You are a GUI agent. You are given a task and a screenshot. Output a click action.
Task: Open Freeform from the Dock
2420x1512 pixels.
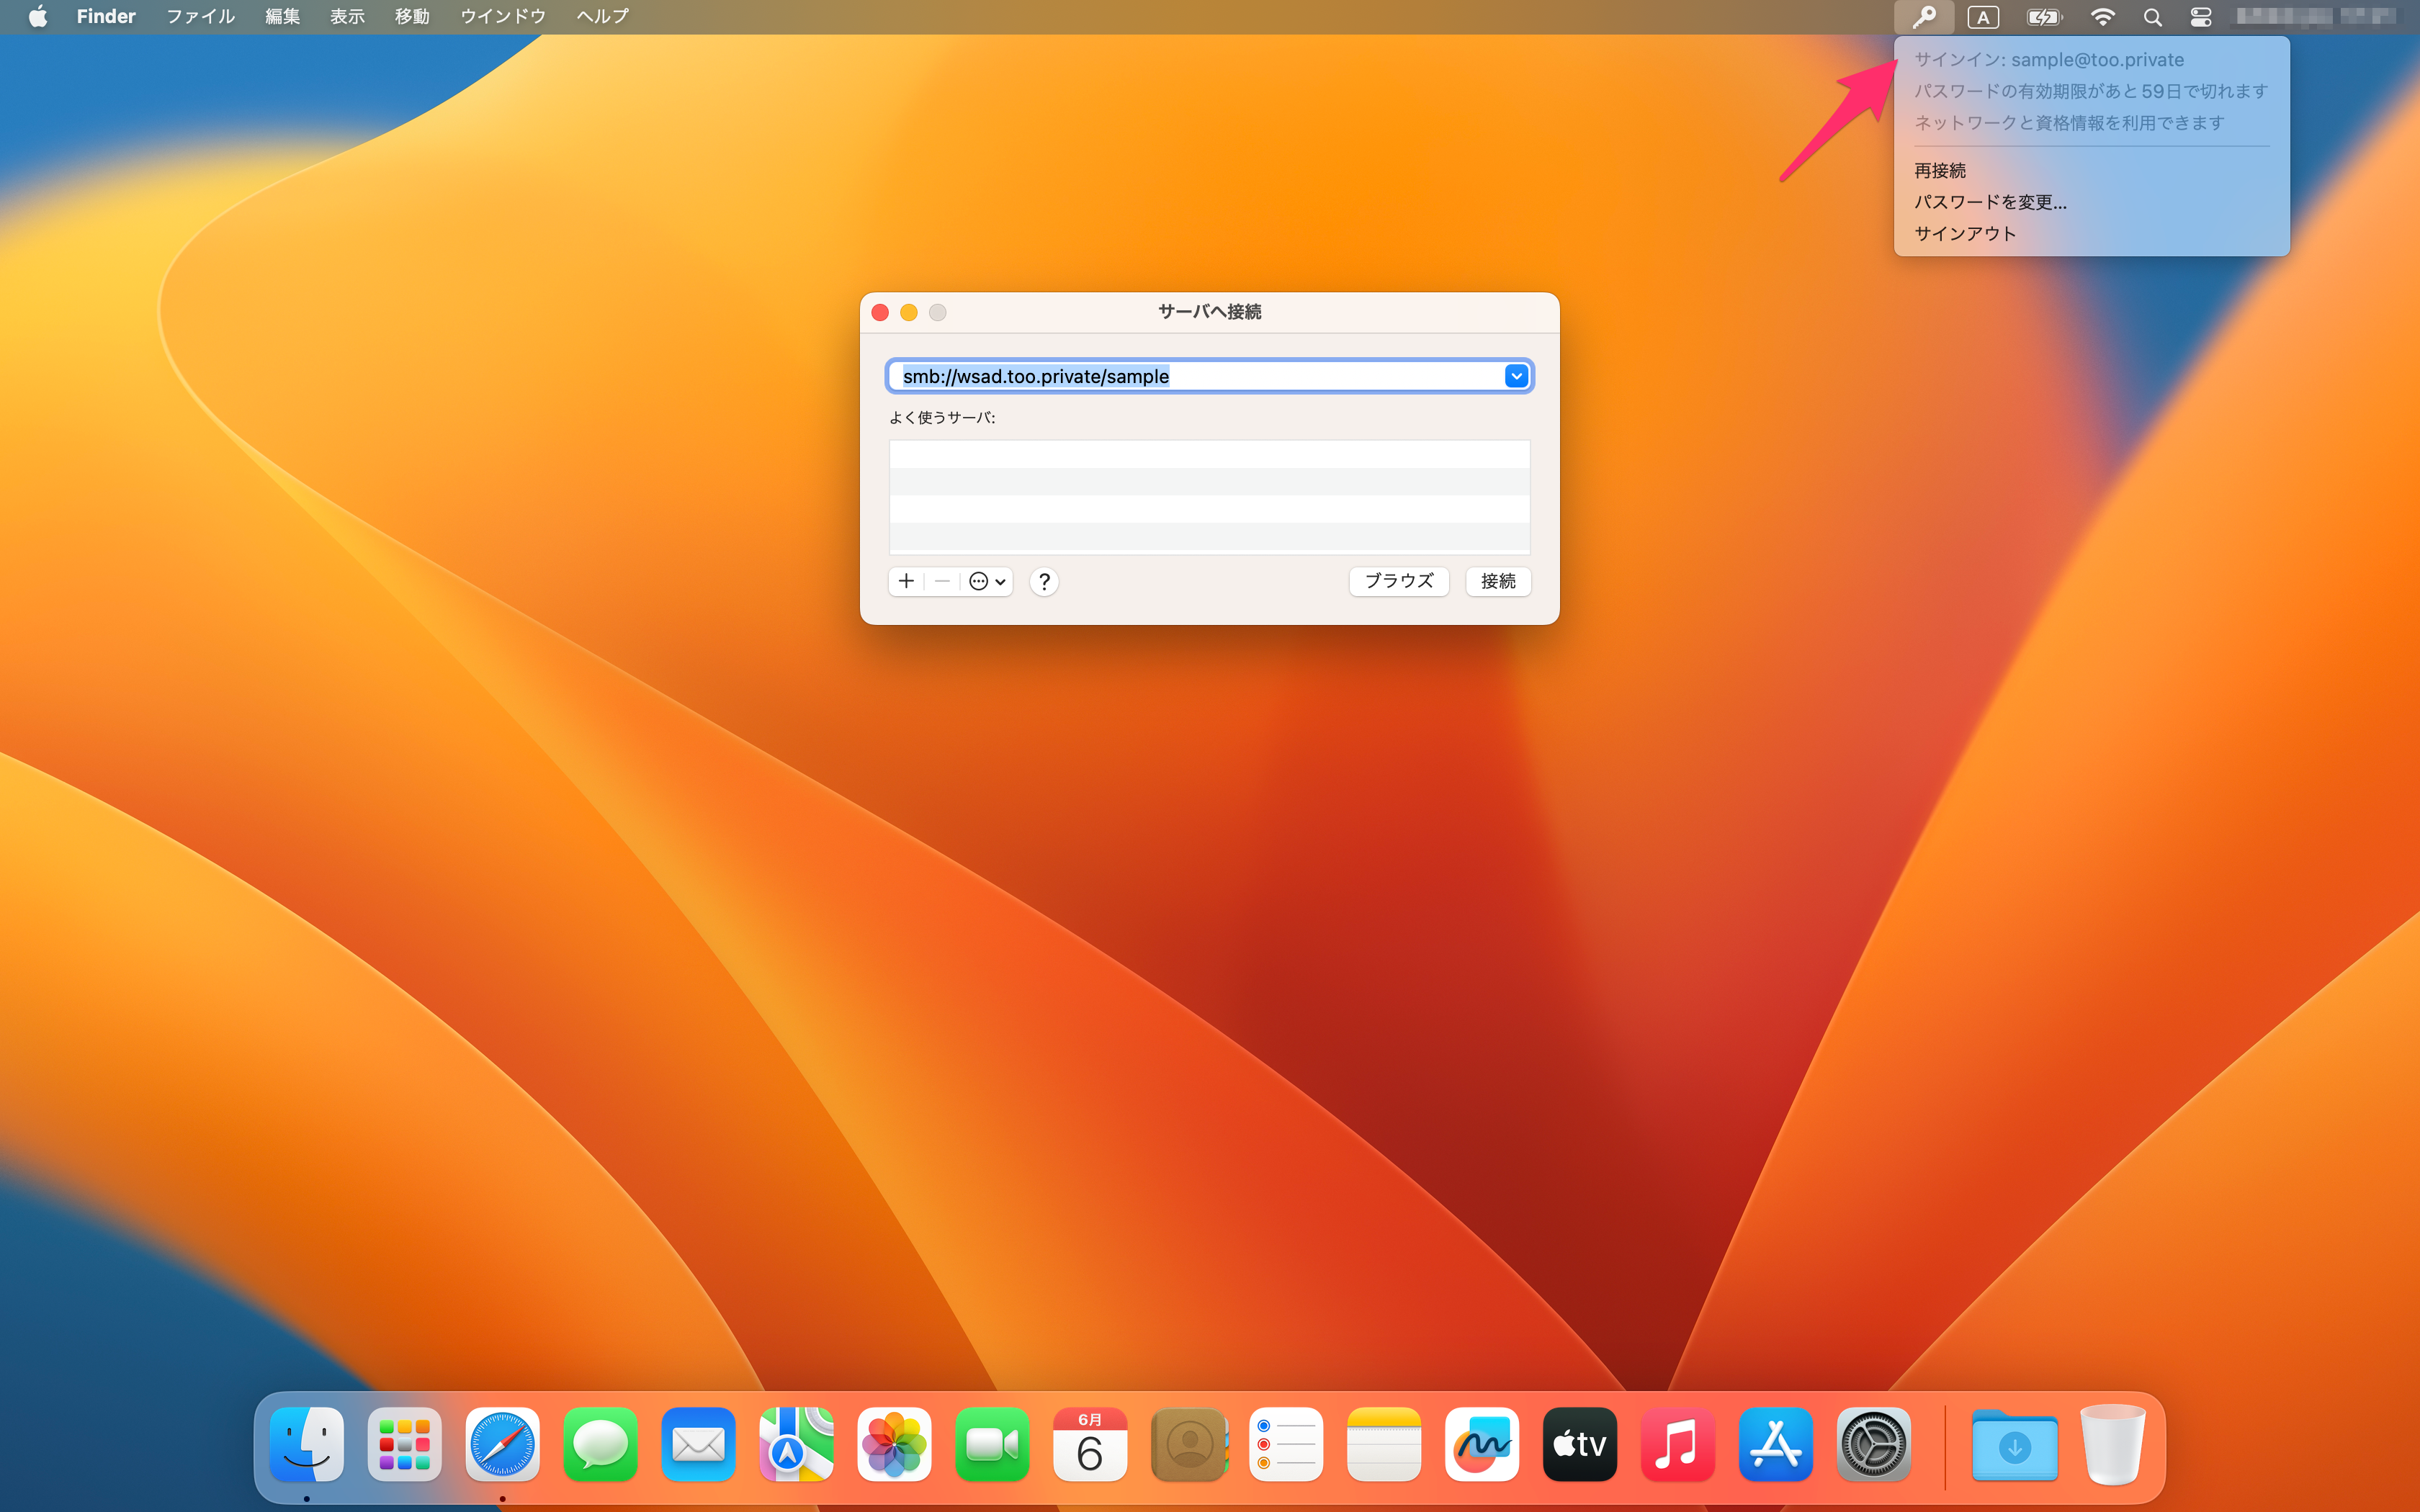click(x=1483, y=1444)
